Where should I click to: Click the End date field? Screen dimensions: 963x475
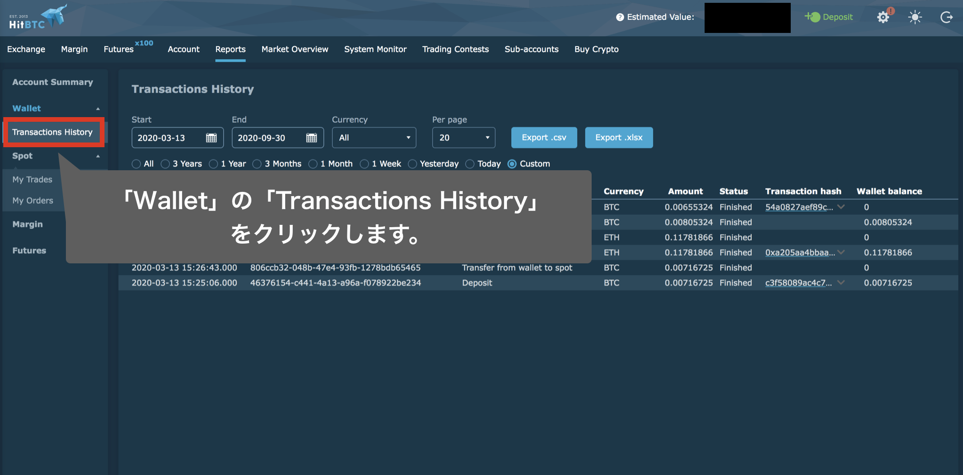[278, 138]
